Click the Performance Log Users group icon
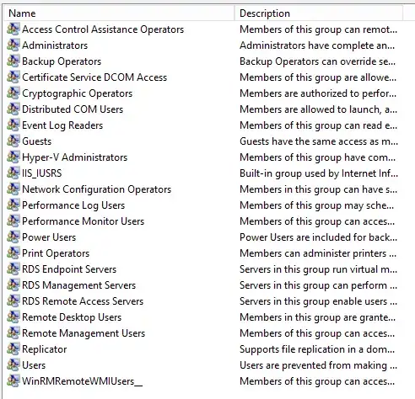This screenshot has height=399, width=415. (x=13, y=205)
